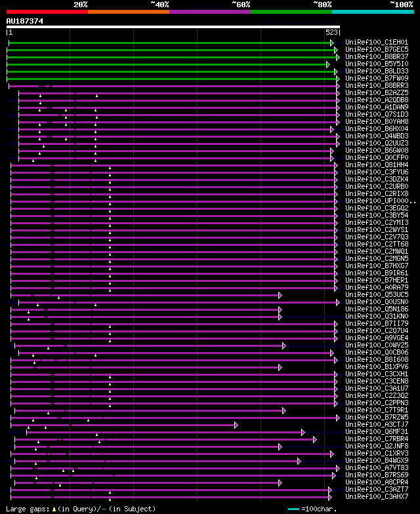This screenshot has height=514, width=420.
Task: Select the UniRef100_B7RS69 label
Action: coord(377,475)
